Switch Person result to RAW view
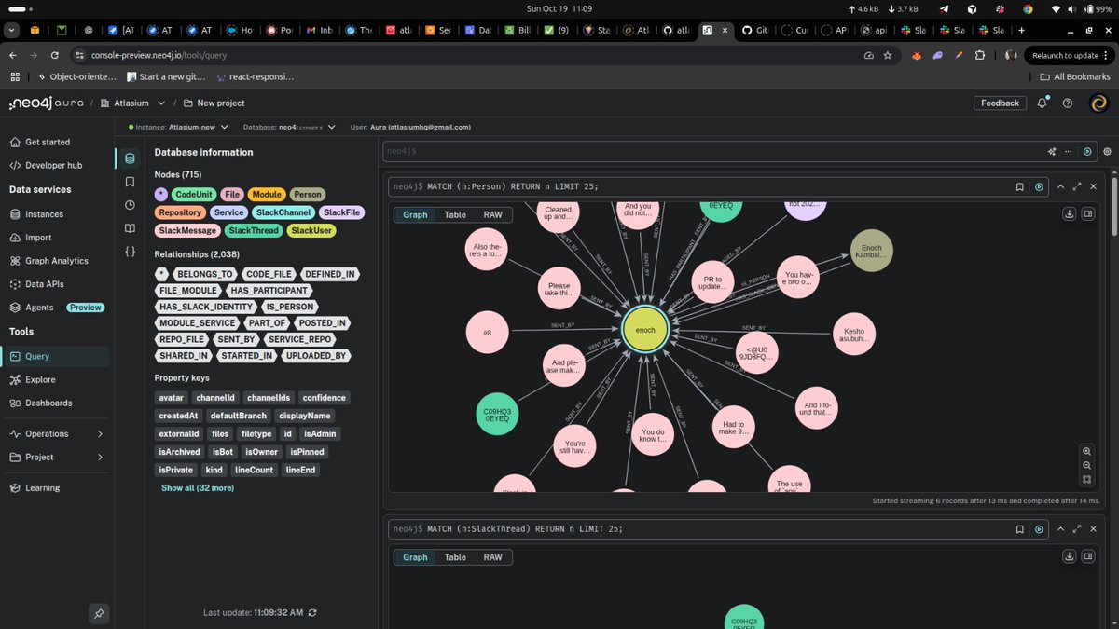The height and width of the screenshot is (629, 1119). point(492,214)
